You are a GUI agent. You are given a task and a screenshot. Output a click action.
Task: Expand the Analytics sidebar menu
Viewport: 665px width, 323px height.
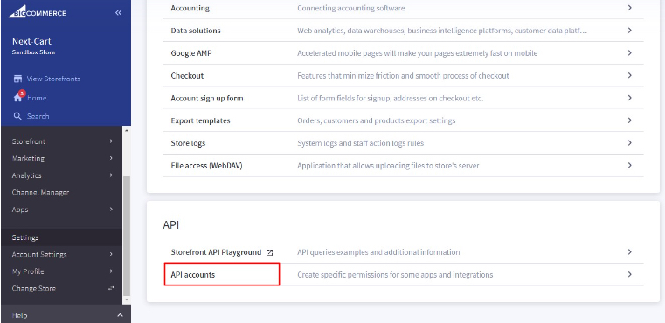[62, 175]
